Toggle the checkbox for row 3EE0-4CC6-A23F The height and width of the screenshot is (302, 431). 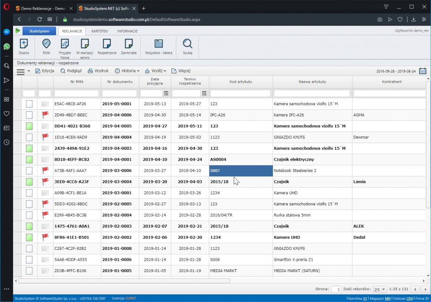point(29,182)
